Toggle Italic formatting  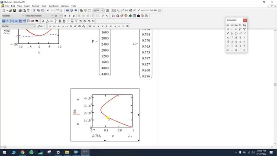pyautogui.click(x=69, y=16)
